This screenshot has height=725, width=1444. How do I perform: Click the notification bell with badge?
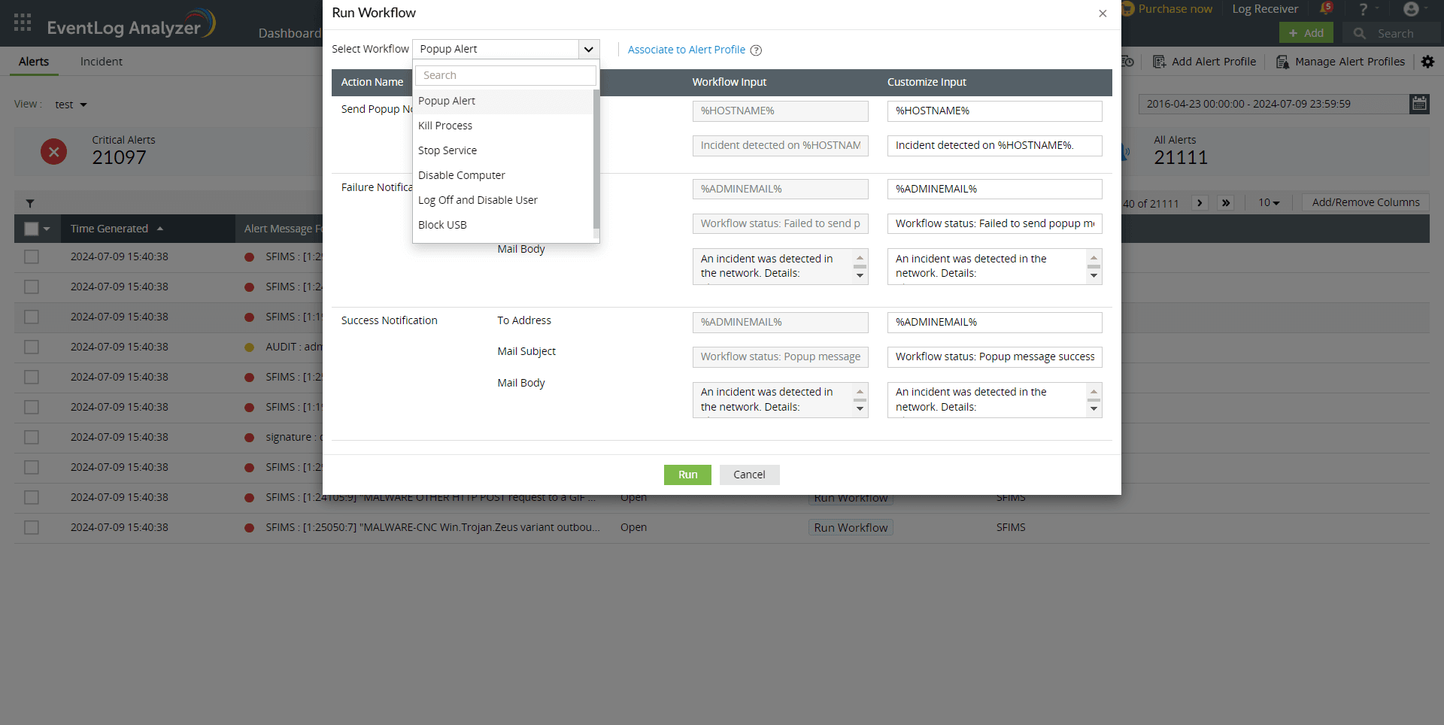(1326, 8)
